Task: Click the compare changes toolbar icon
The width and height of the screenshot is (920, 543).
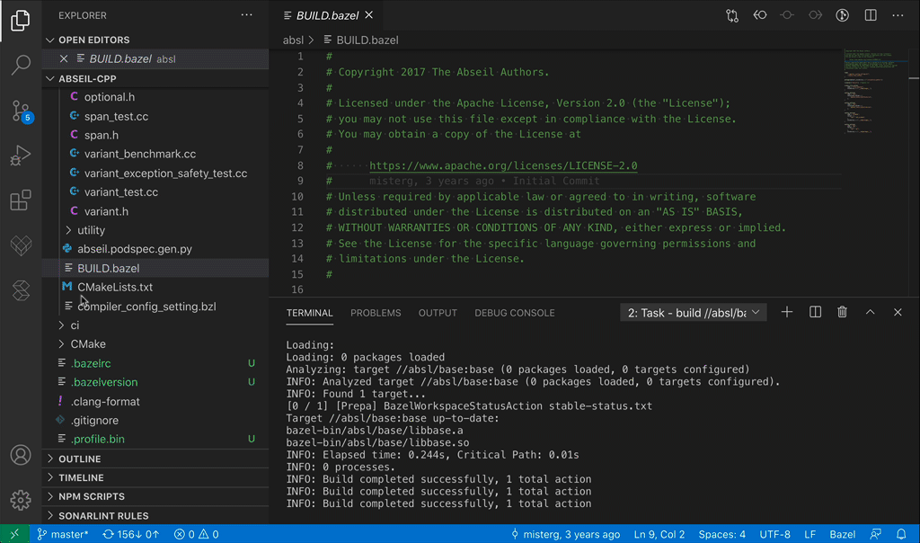Action: 732,15
